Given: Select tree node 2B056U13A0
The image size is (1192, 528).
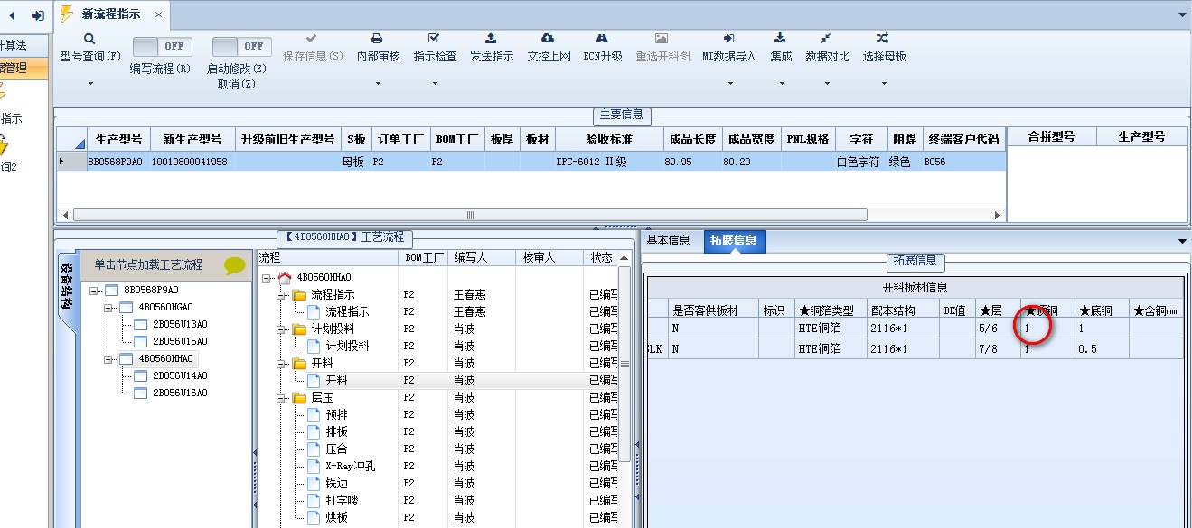Looking at the screenshot, I should coord(180,324).
